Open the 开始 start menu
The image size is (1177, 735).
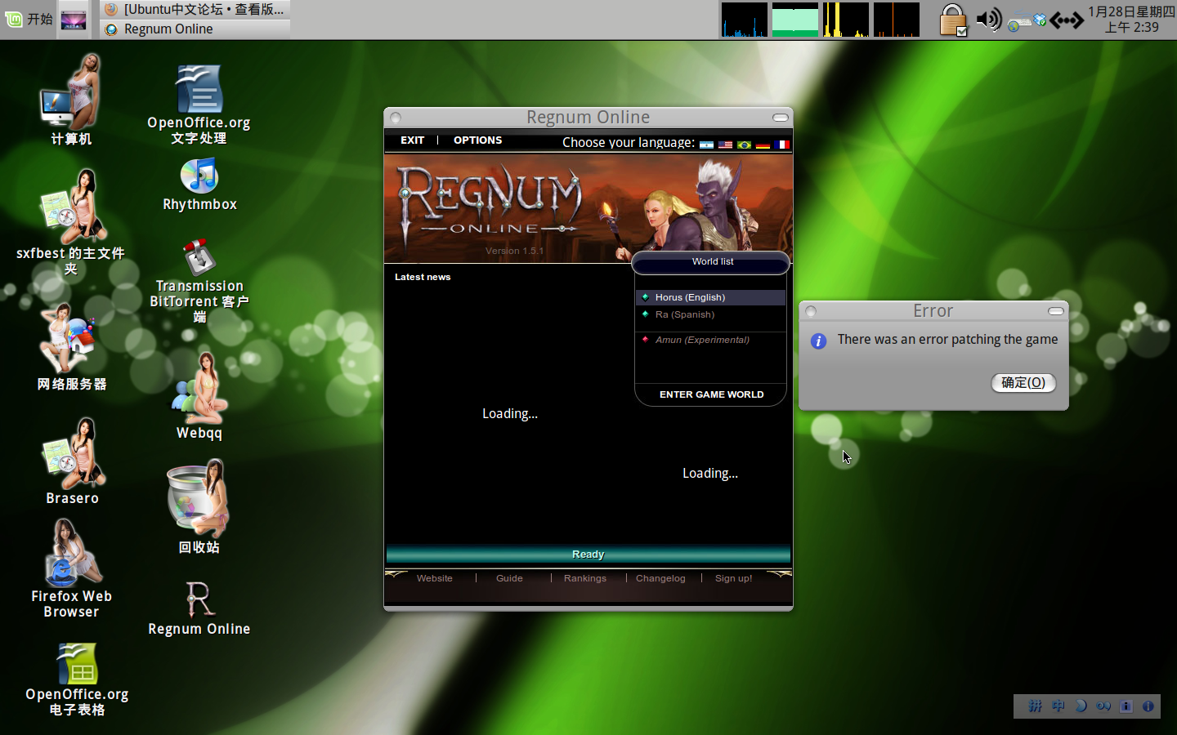pyautogui.click(x=29, y=19)
